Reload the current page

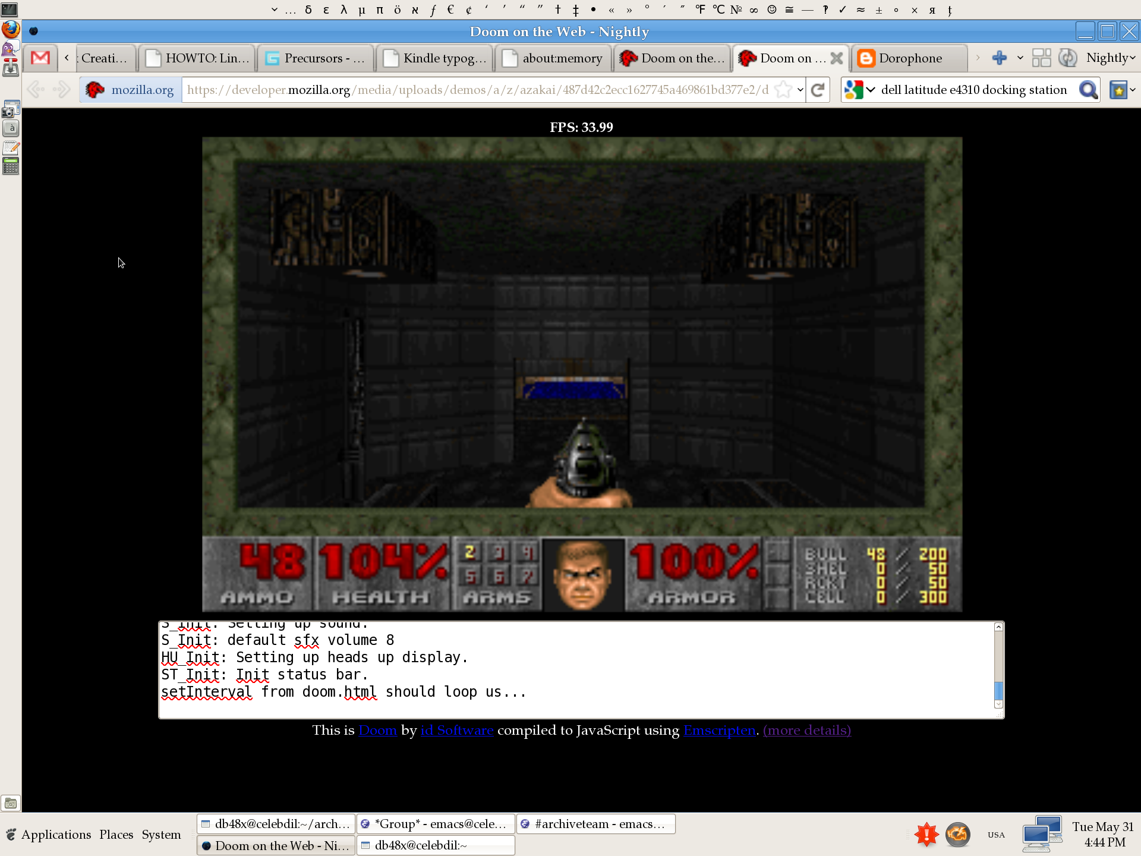(x=818, y=90)
